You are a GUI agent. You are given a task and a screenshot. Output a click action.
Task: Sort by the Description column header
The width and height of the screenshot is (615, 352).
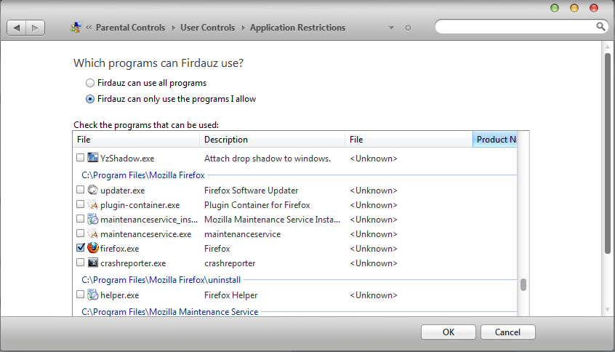[x=272, y=140]
